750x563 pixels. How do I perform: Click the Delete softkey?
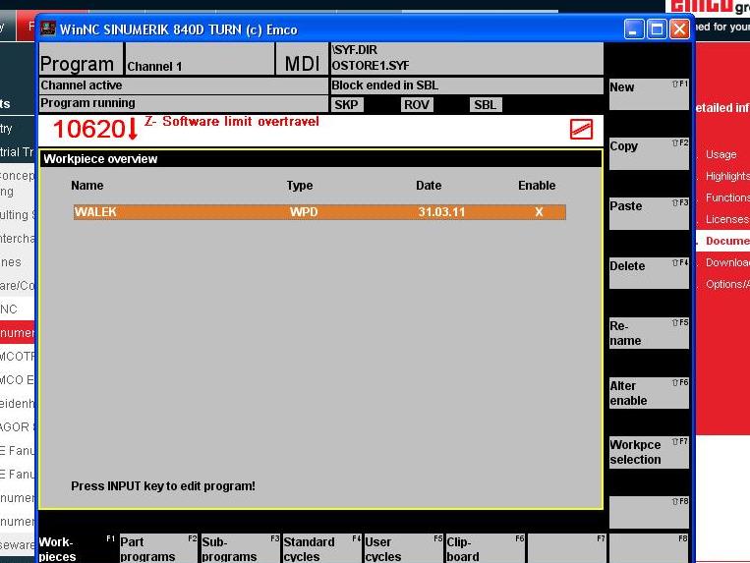point(649,273)
